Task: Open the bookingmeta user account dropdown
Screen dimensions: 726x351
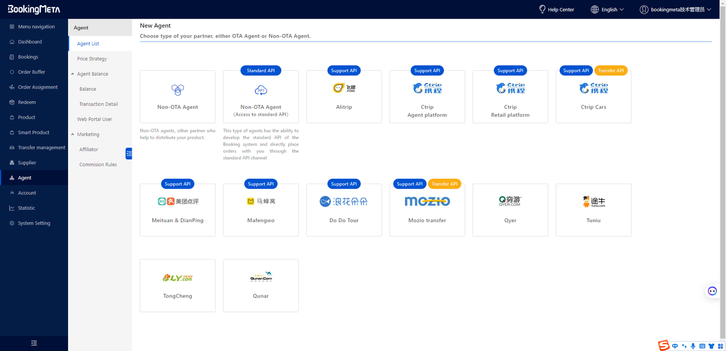Action: [675, 10]
